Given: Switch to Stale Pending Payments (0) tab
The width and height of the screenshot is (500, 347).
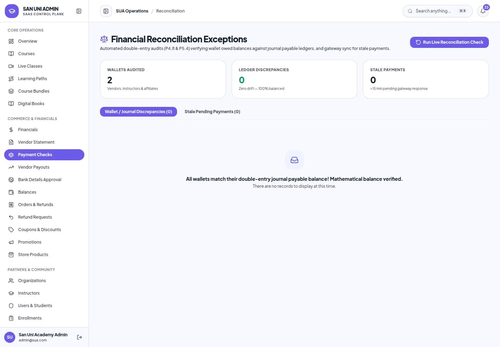Looking at the screenshot, I should click(212, 112).
